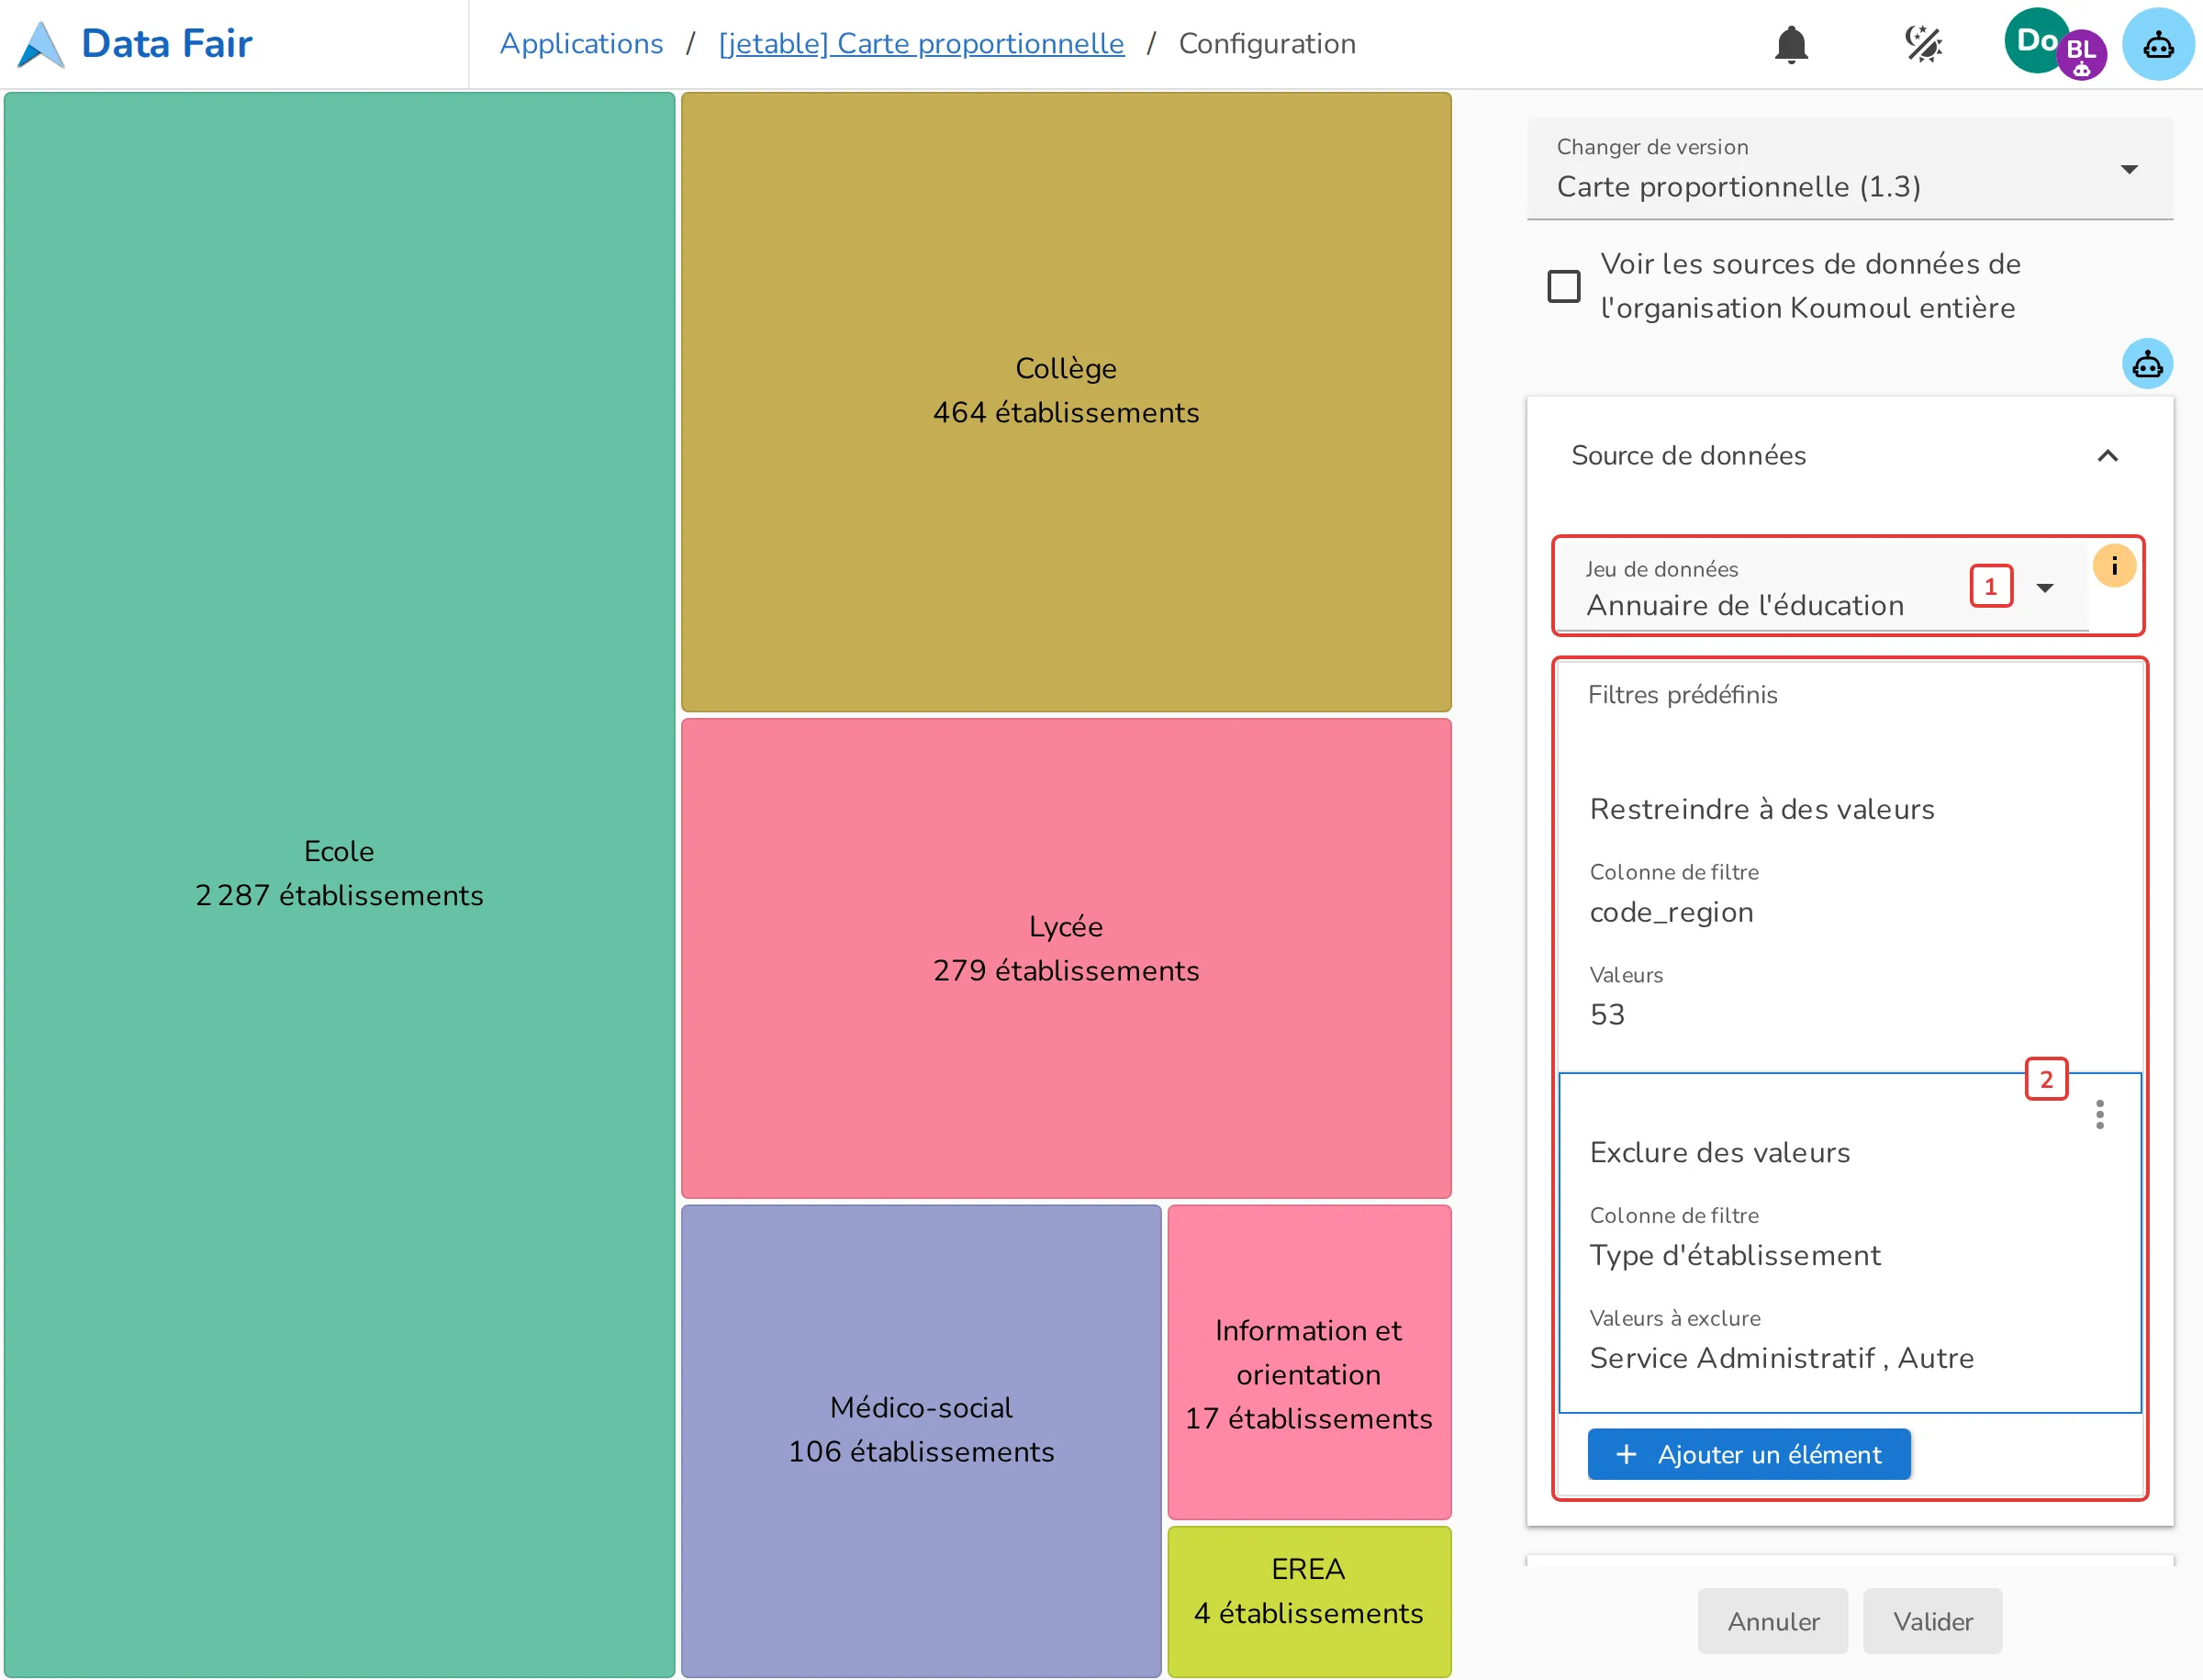Click the code_region filter column value
This screenshot has height=1680, width=2203.
pyautogui.click(x=1671, y=912)
